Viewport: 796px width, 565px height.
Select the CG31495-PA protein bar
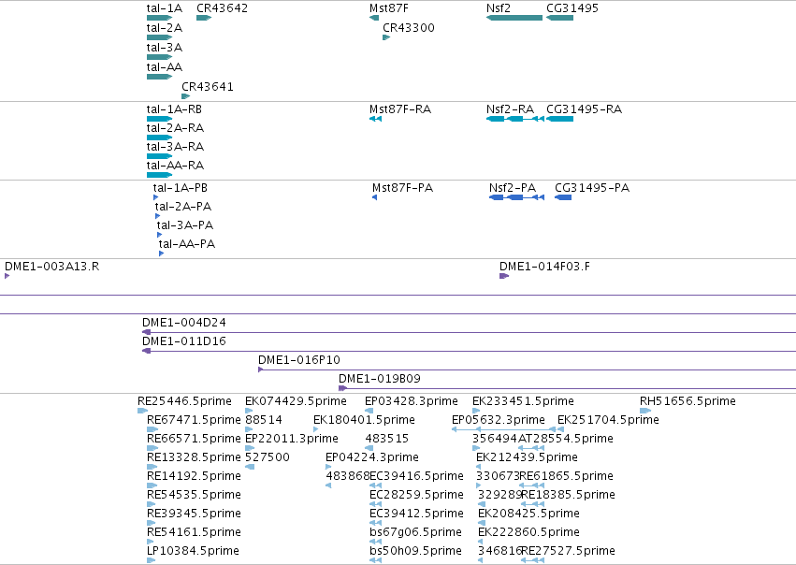point(563,197)
